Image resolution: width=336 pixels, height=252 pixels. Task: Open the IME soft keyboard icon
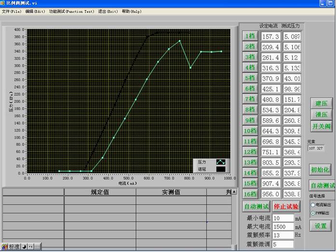[37, 247]
